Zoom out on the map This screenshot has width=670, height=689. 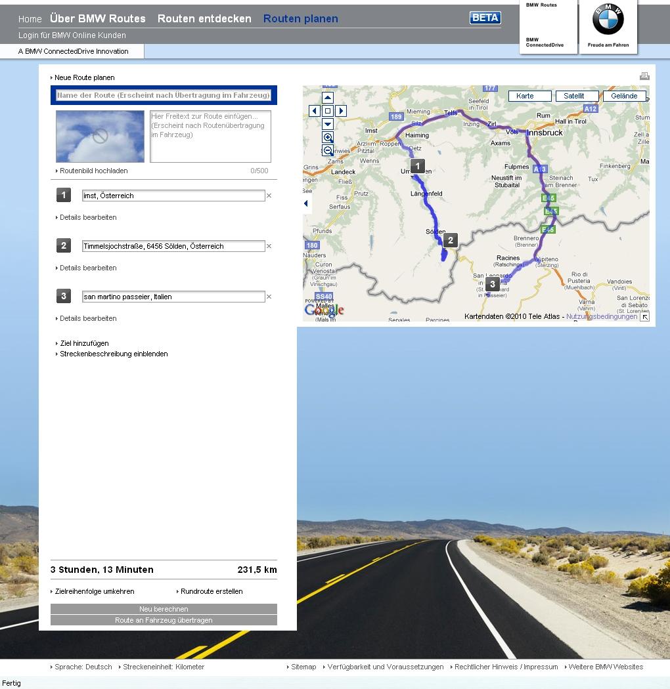coord(328,150)
